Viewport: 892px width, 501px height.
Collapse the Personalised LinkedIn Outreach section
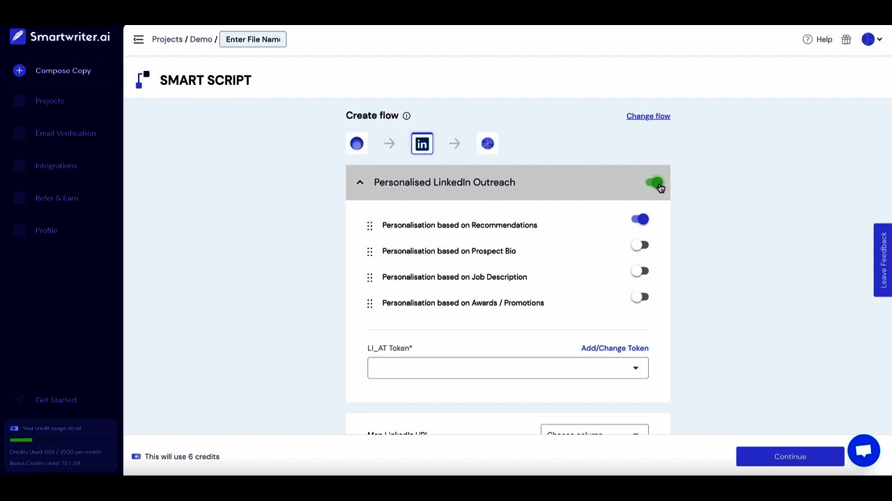coord(360,182)
